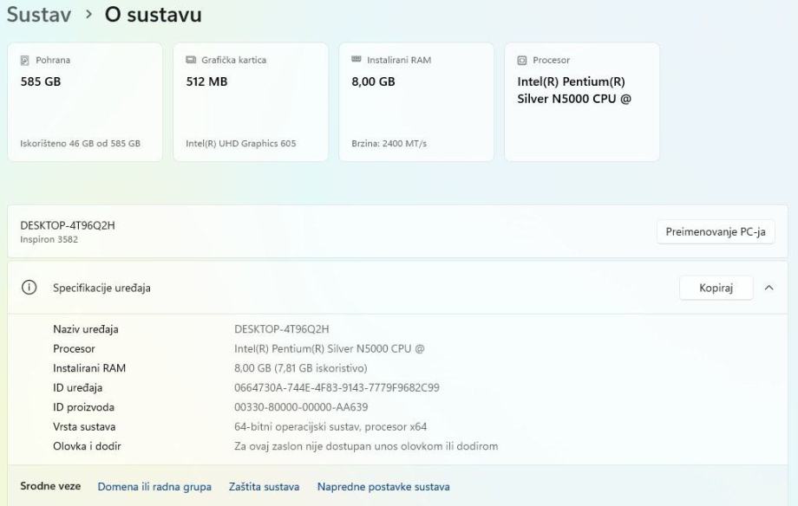Open the Domena ili radna grupa link
798x506 pixels.
pos(154,487)
